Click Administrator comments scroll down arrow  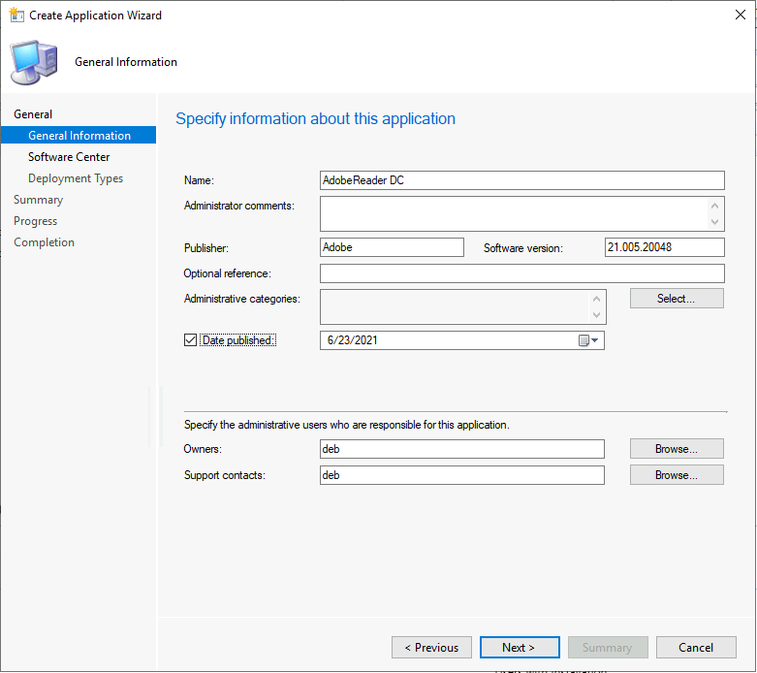click(x=715, y=222)
